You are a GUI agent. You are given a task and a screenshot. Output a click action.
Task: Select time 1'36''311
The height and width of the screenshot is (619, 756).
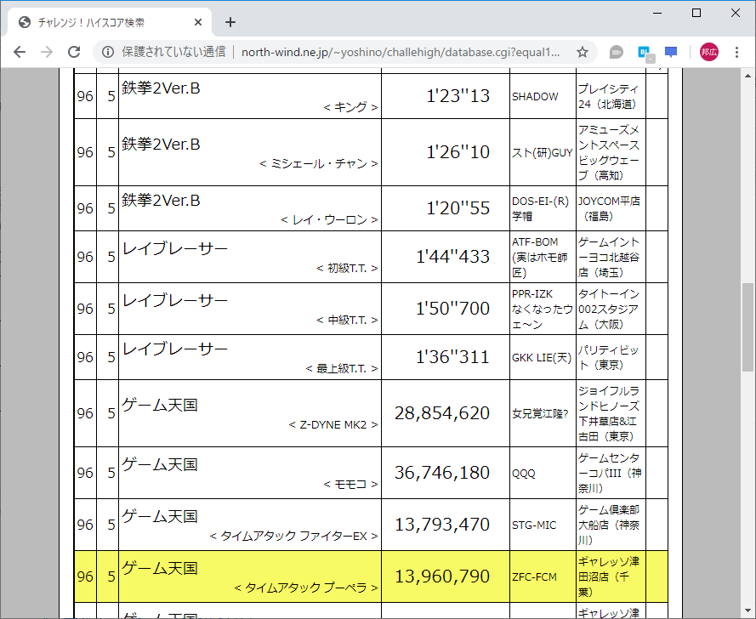point(452,357)
